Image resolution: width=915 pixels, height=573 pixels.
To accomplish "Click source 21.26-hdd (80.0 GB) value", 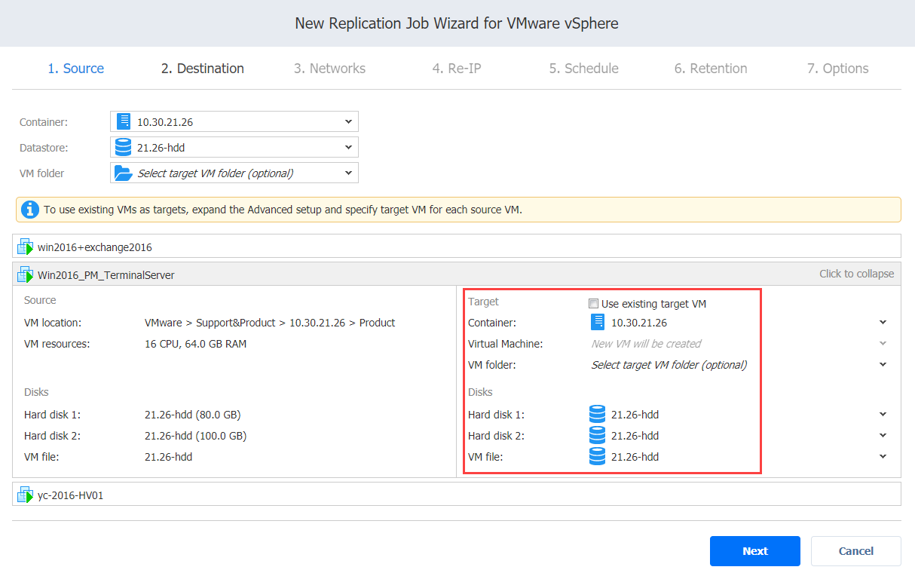I will [193, 415].
